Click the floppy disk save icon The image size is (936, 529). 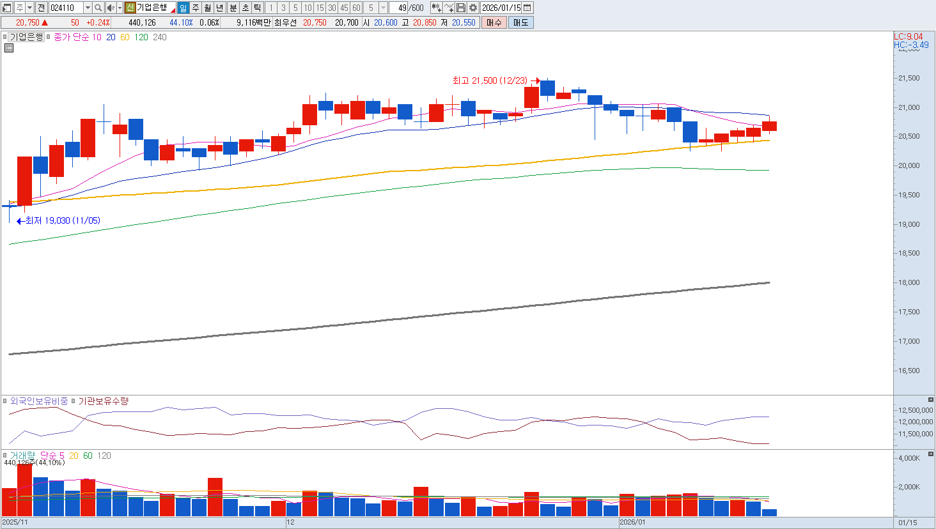[461, 8]
